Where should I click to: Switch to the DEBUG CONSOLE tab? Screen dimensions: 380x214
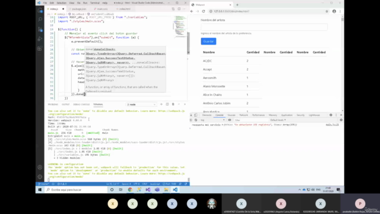click(81, 105)
